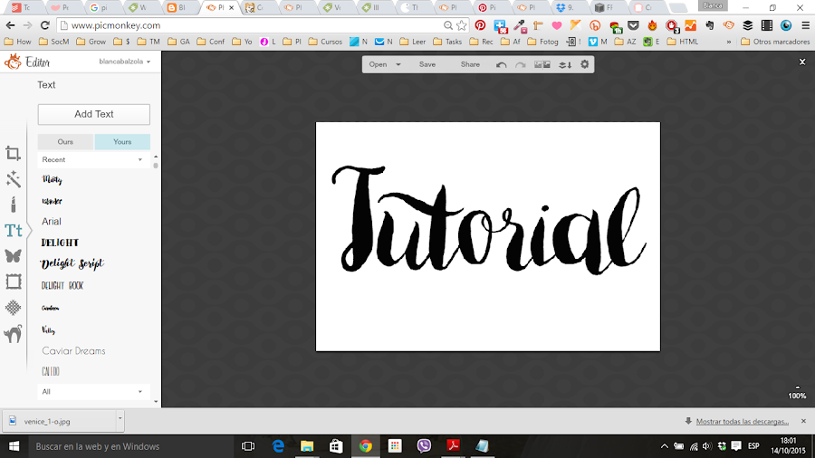
Task: Open the Cursos bookmarks folder
Action: [x=325, y=42]
